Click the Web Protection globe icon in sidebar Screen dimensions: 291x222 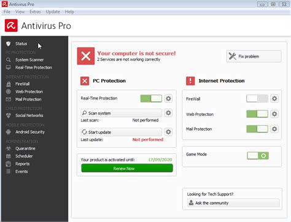pos(8,91)
